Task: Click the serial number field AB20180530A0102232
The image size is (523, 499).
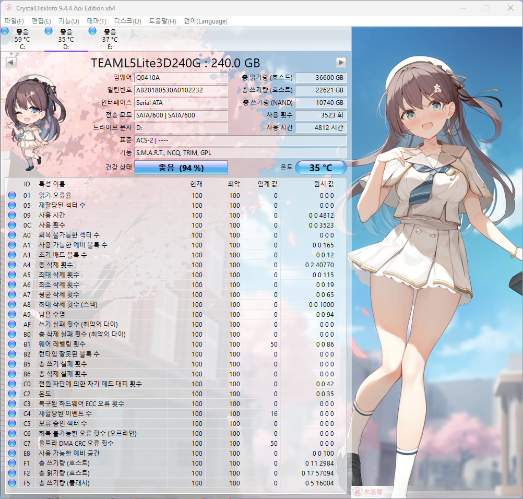Action: [x=181, y=90]
